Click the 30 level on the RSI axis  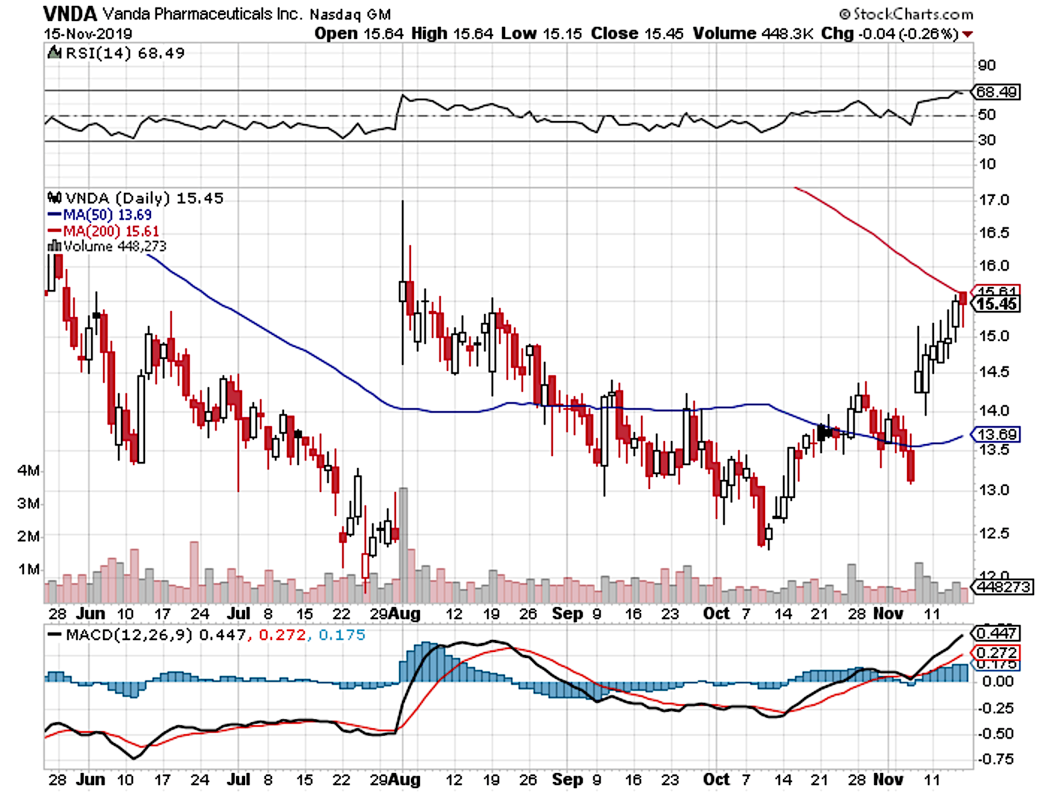(987, 140)
